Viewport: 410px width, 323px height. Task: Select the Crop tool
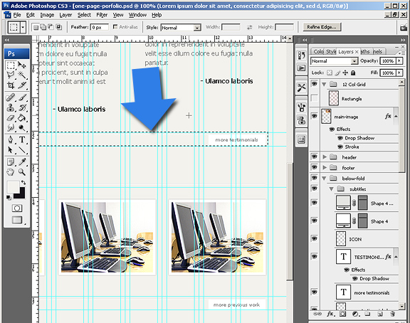point(11,85)
